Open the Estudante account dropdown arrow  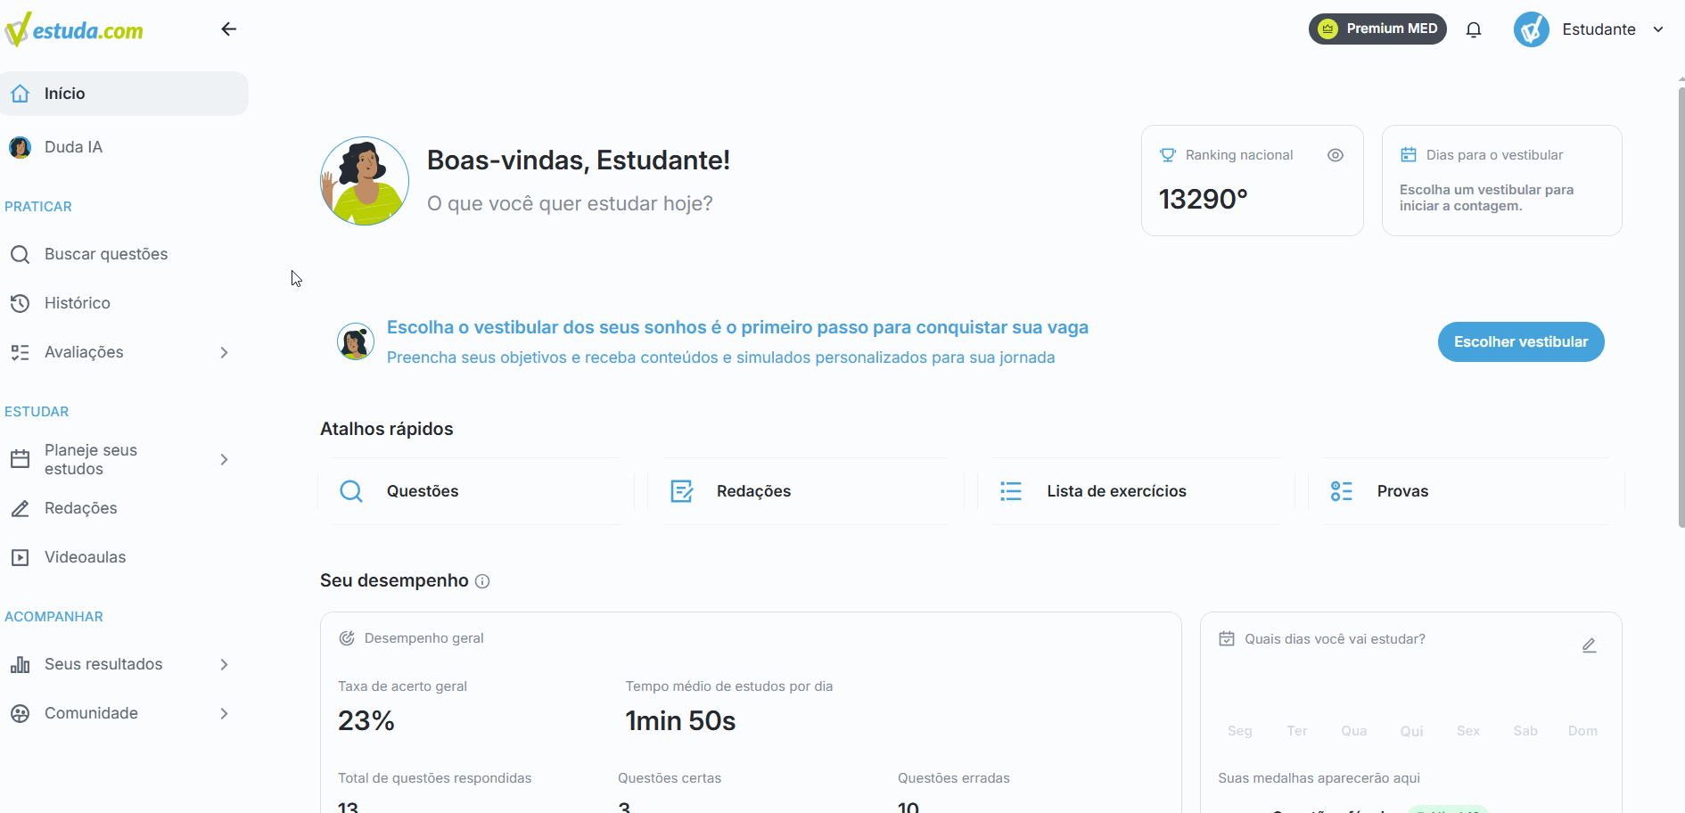(x=1658, y=29)
